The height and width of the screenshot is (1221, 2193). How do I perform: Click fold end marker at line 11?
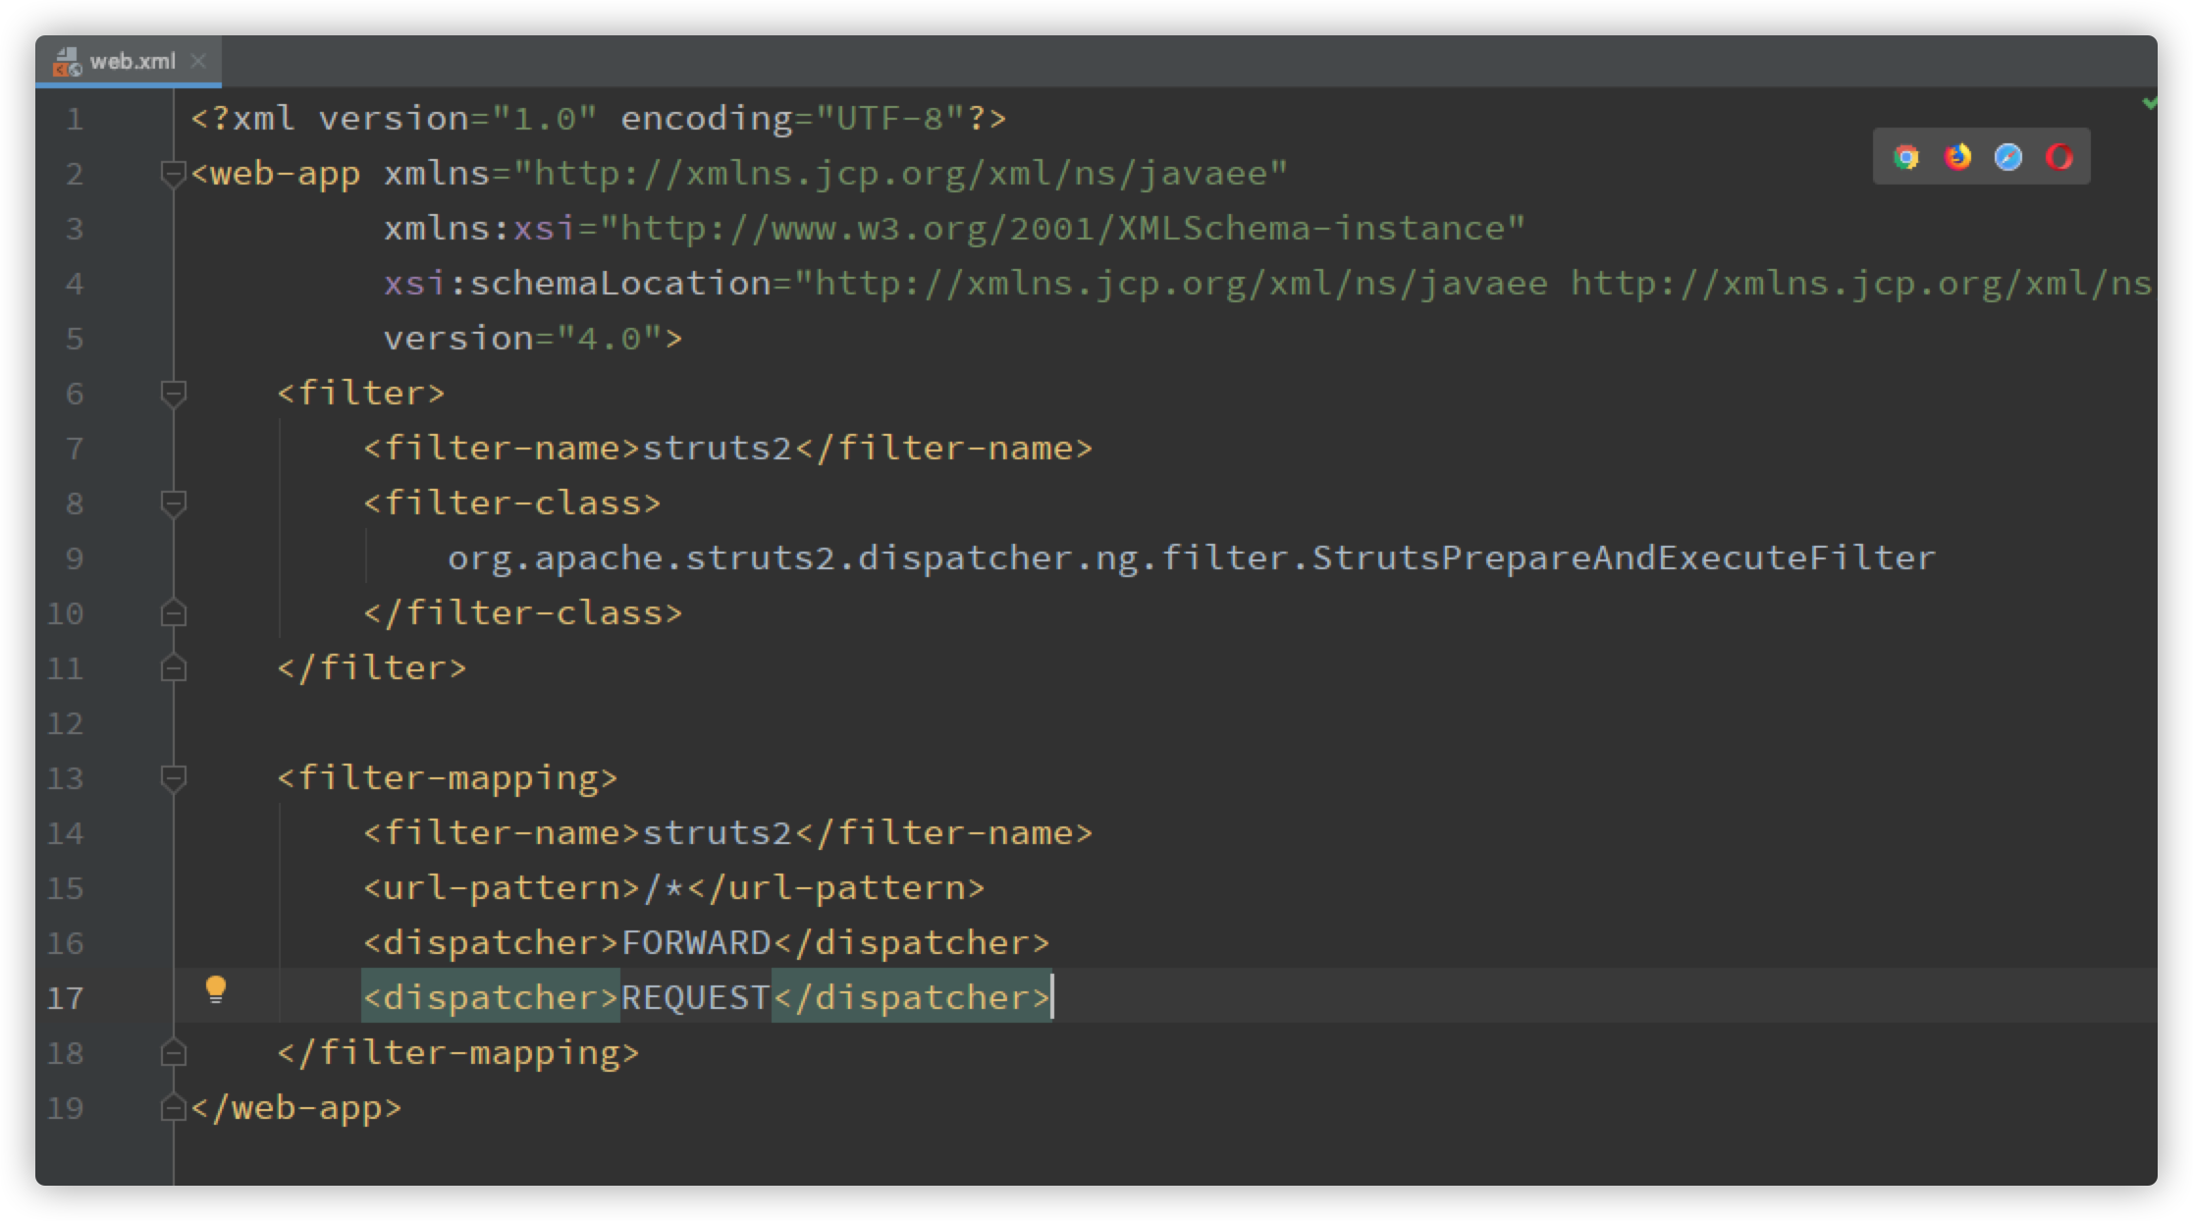[x=173, y=668]
